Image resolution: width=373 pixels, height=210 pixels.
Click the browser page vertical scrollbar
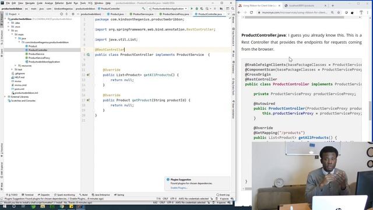(x=370, y=111)
